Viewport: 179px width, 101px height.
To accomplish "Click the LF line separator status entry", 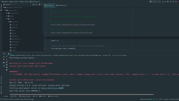I will tap(157, 99).
